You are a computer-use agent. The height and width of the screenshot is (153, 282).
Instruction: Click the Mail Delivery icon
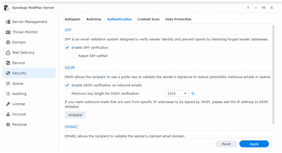pos(8,53)
